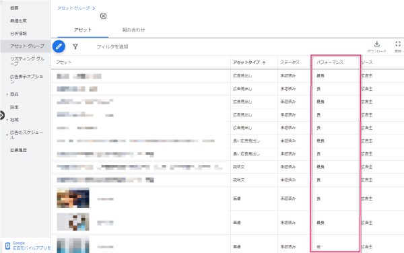
Task: Click the フィルタを追加 field
Action: 112,46
